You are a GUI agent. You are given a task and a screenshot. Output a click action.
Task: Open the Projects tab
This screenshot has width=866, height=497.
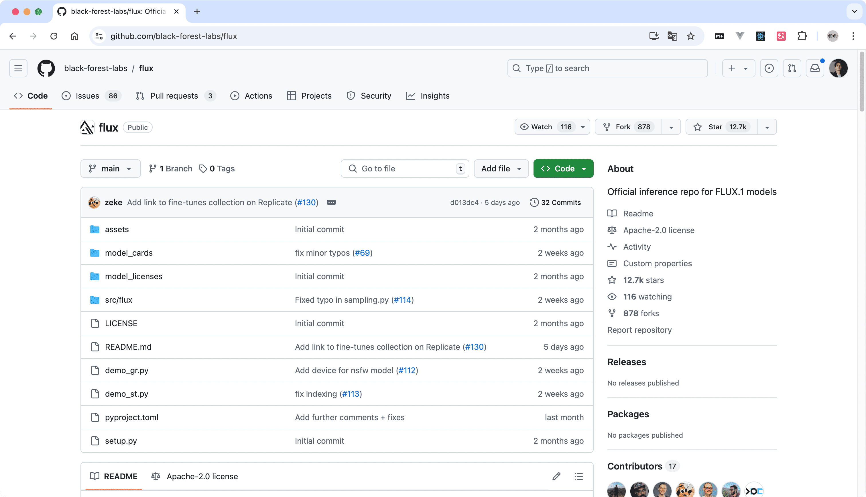pyautogui.click(x=309, y=96)
